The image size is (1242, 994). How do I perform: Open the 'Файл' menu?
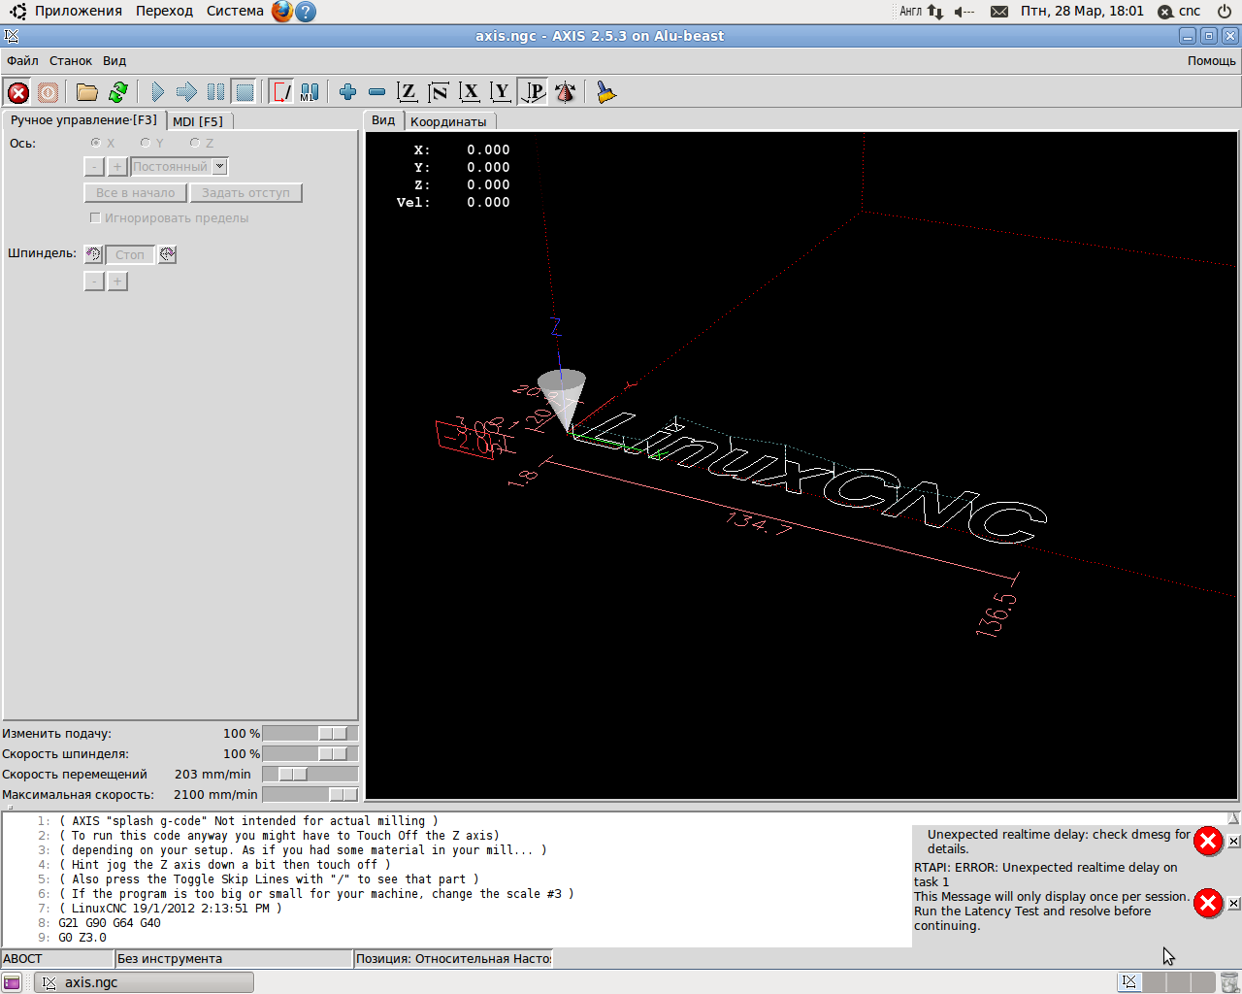click(x=22, y=60)
